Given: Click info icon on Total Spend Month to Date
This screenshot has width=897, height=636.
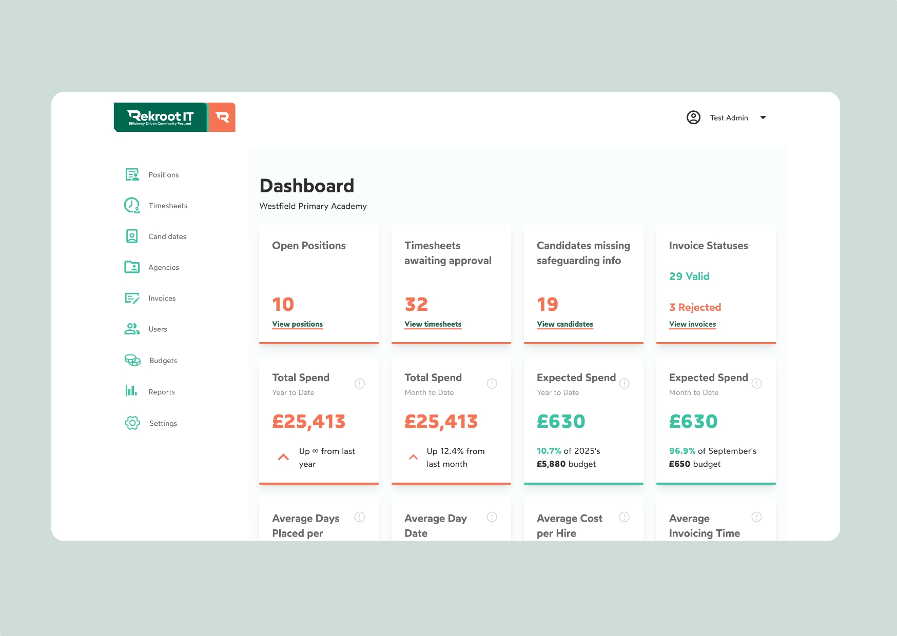Looking at the screenshot, I should point(492,383).
